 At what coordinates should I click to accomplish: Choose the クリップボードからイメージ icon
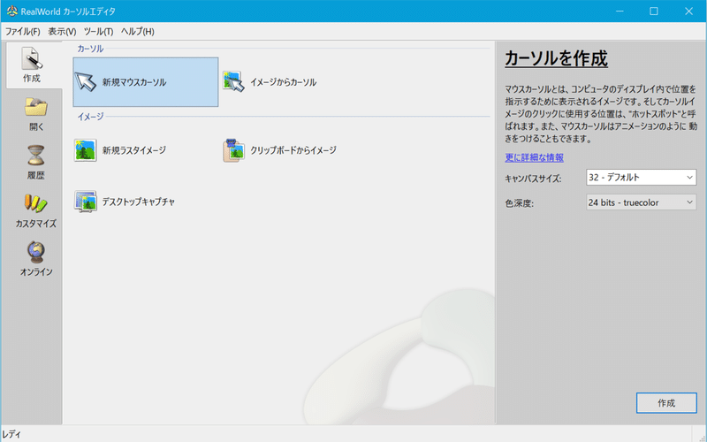pyautogui.click(x=233, y=150)
